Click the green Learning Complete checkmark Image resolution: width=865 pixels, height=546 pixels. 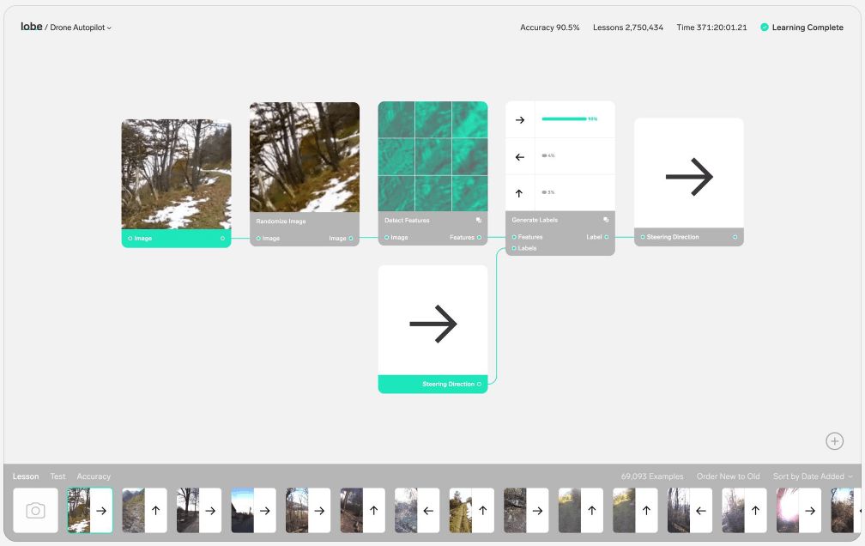tap(764, 27)
